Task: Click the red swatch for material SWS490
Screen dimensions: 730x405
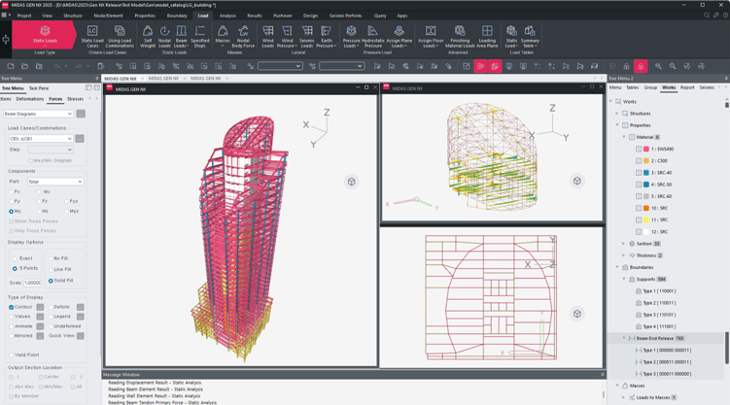Action: point(646,149)
